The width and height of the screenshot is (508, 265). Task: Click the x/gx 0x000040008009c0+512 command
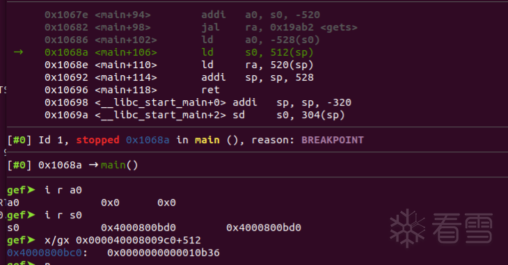[122, 241]
